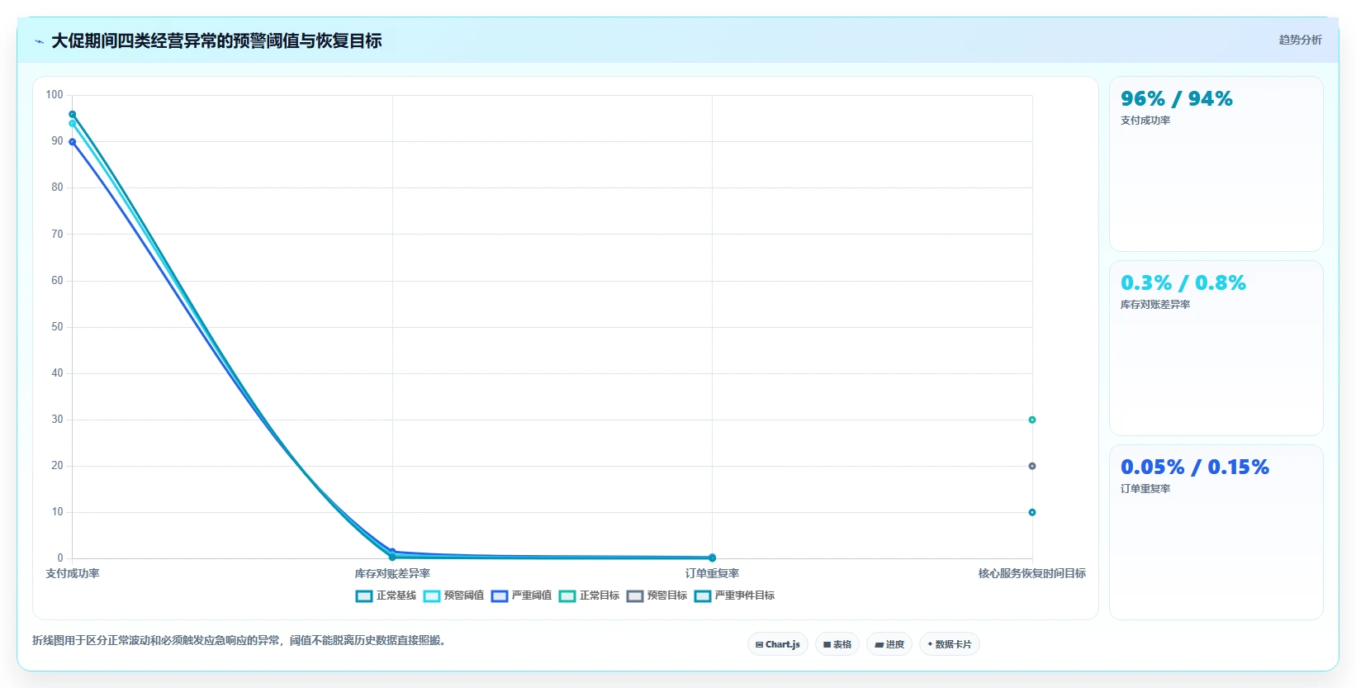This screenshot has width=1356, height=688.
Task: Click the Chart.js pill tag
Action: pos(778,644)
